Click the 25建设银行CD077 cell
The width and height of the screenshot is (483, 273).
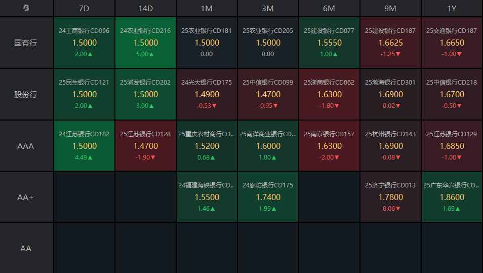click(329, 43)
